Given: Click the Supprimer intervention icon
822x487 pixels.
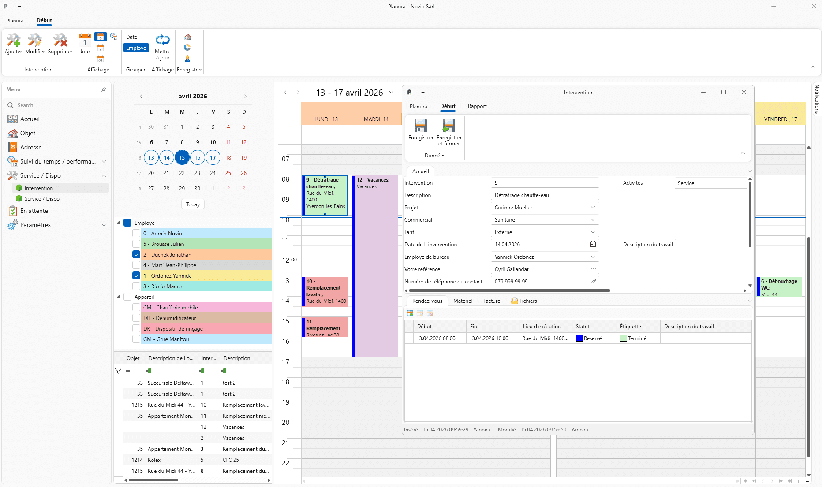Looking at the screenshot, I should click(x=60, y=41).
